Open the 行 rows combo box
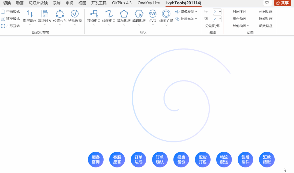294x173 pixels. click(x=217, y=12)
